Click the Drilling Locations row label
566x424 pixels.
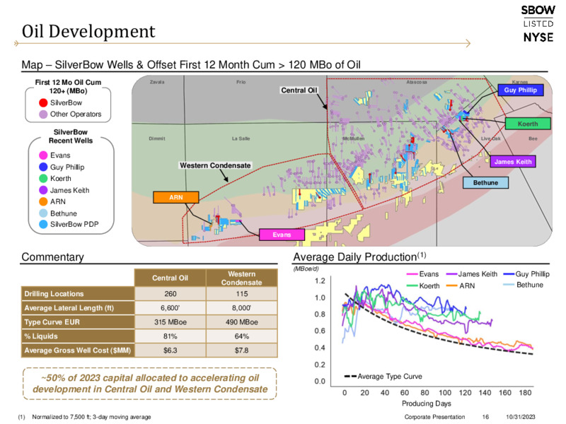78,294
